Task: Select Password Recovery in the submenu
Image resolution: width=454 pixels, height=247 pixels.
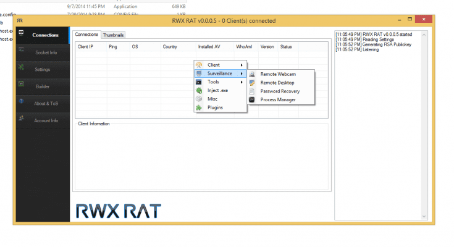Action: [x=280, y=91]
